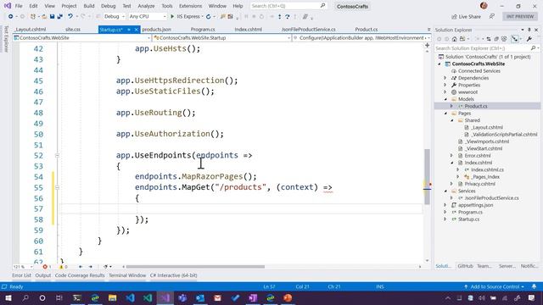Click the split editor icon above the scrollbar
The width and height of the screenshot is (543, 305).
pos(427,45)
